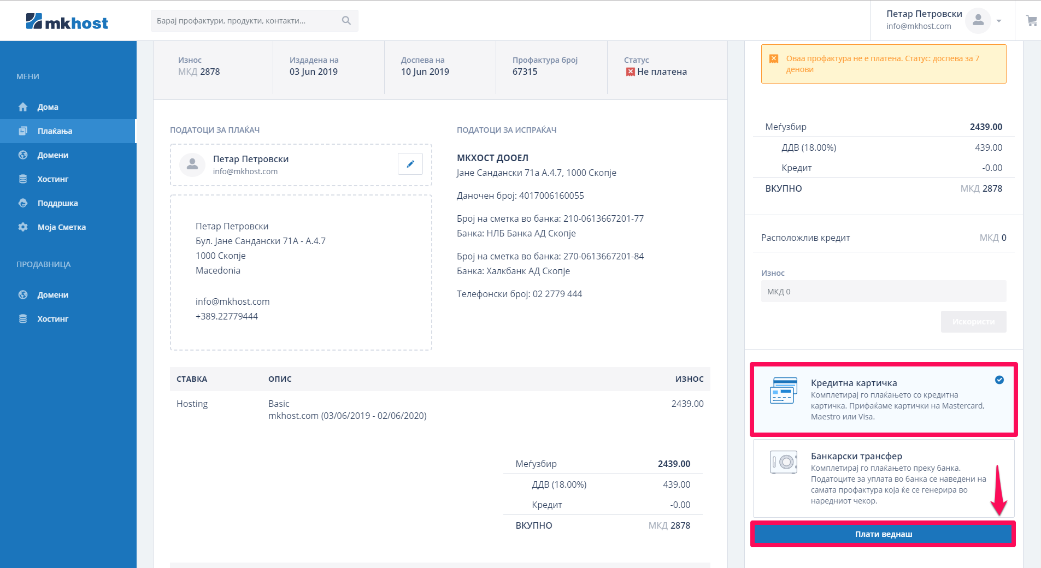
Task: Click the pencil edit payer button
Action: pyautogui.click(x=410, y=164)
